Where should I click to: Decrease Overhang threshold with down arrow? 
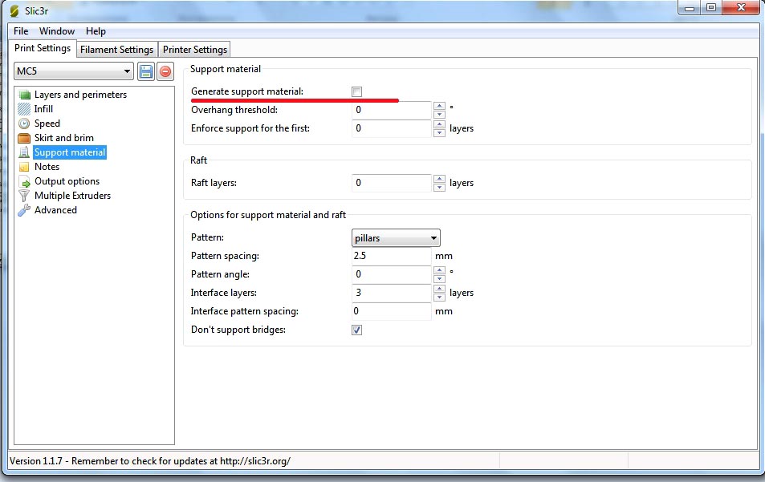click(x=439, y=114)
